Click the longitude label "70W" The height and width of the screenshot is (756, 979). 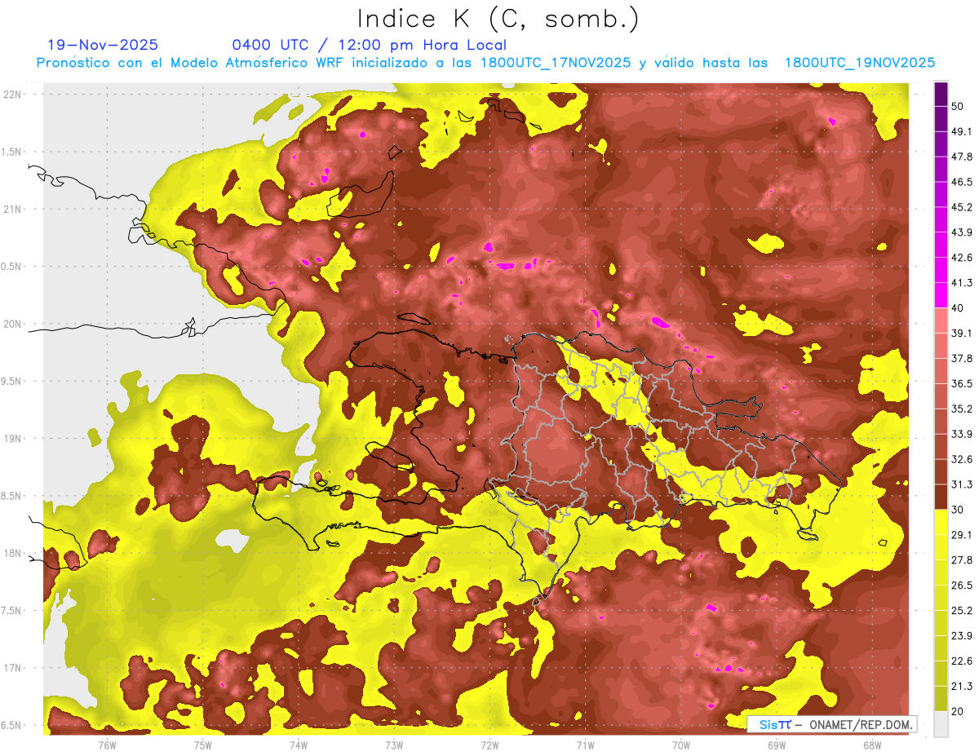680,745
